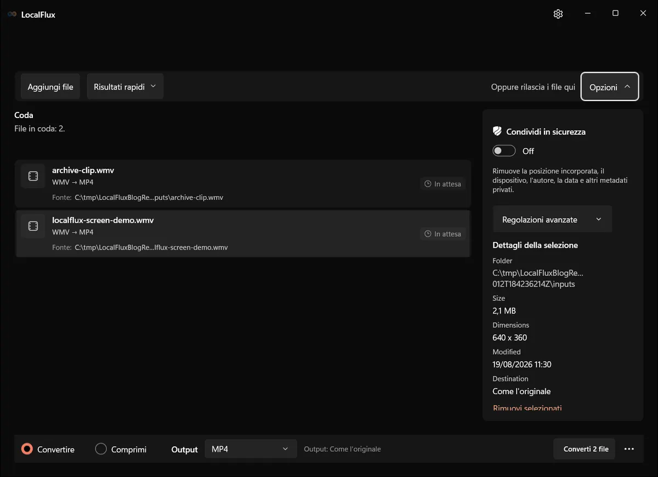Click the Rimuovi selezionati link
The width and height of the screenshot is (658, 477).
[527, 408]
